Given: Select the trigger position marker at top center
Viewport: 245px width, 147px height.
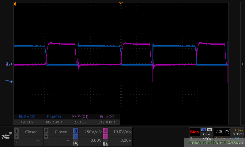Looking at the screenshot, I should (121, 3).
